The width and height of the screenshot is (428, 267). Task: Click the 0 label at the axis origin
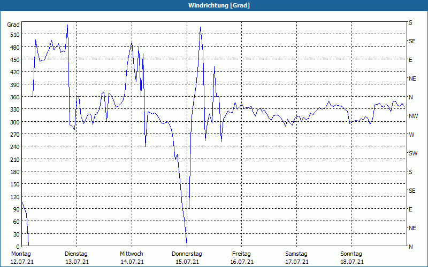pyautogui.click(x=18, y=247)
